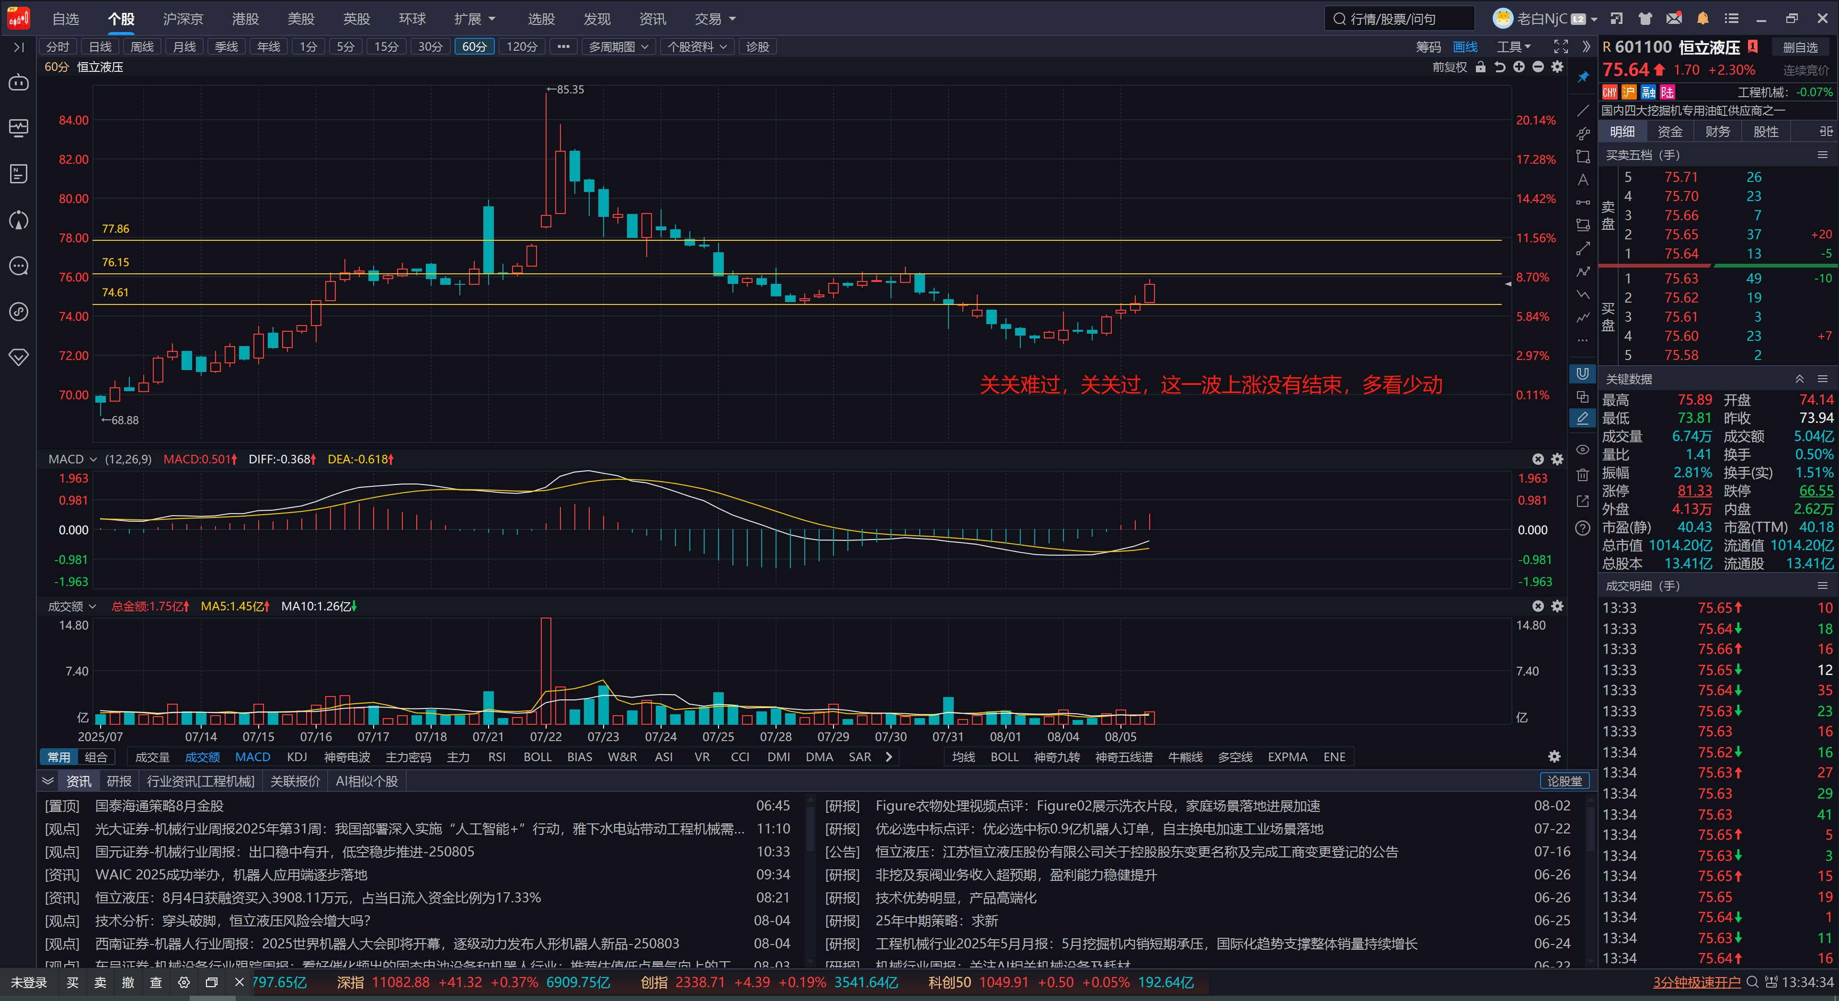
Task: Select the horizontal segment measuring tool
Action: click(x=1583, y=202)
